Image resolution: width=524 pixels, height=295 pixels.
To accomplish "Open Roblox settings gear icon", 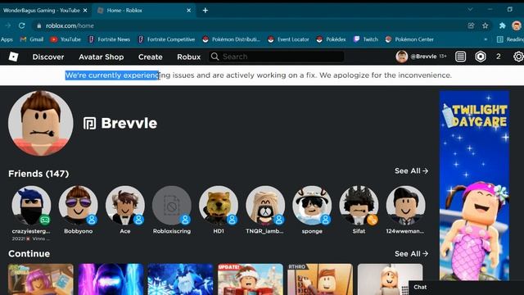I will 518,57.
